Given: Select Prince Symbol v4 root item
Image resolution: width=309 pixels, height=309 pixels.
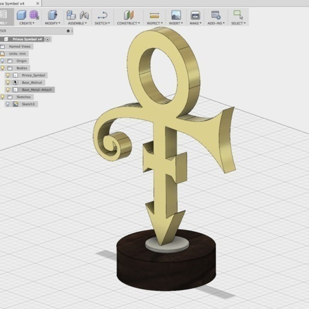Looking at the screenshot, I should click(27, 39).
